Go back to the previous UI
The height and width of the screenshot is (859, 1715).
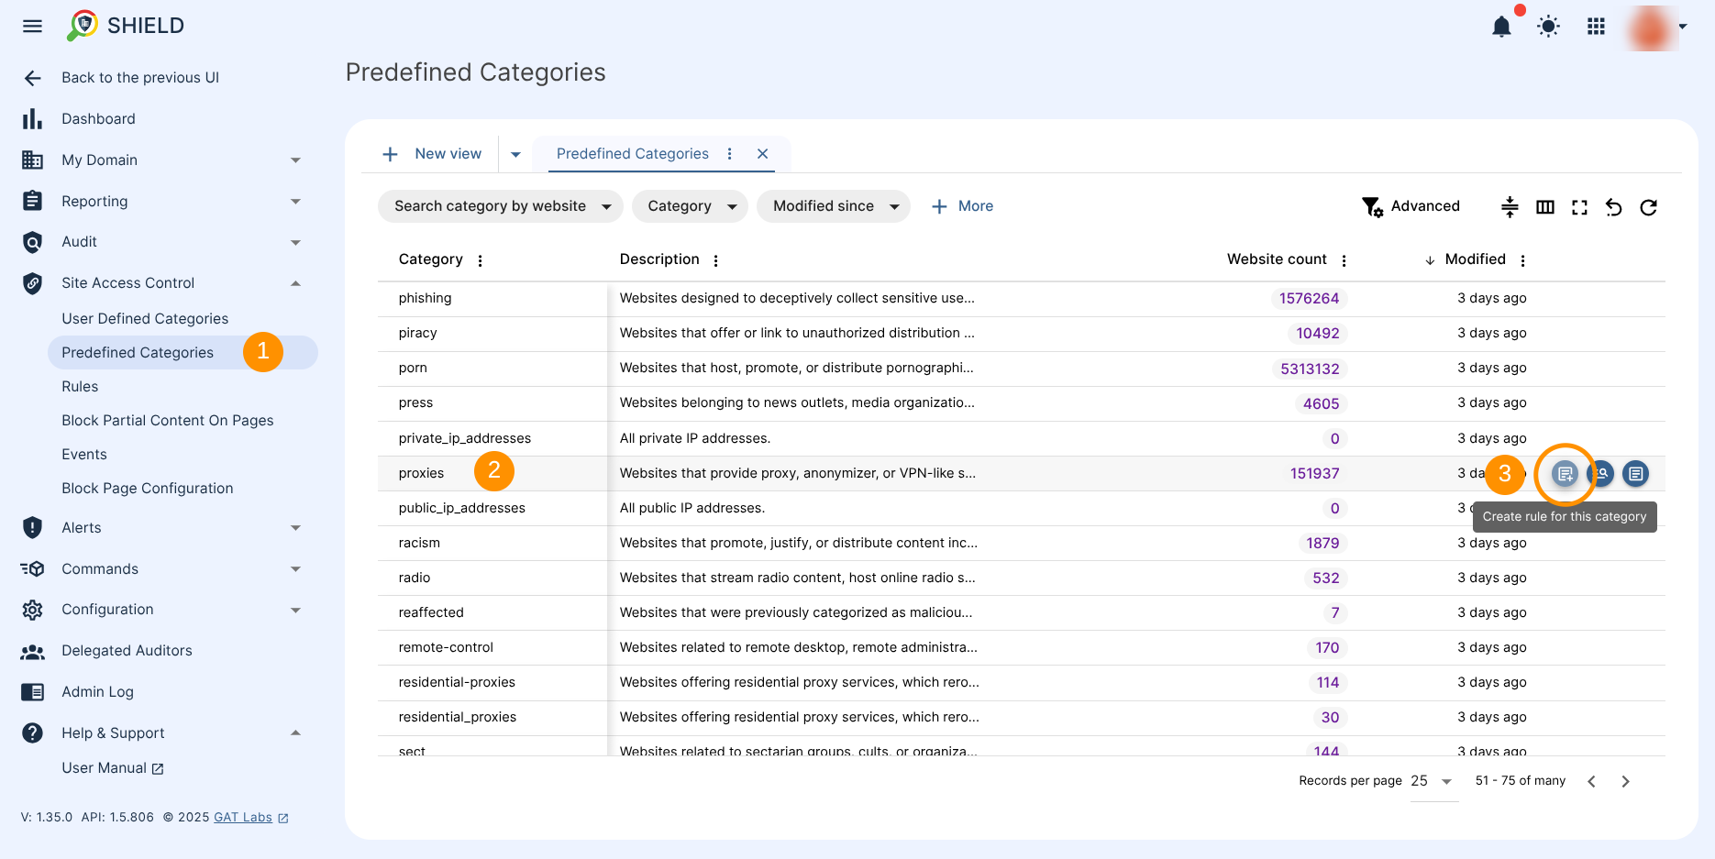(139, 78)
